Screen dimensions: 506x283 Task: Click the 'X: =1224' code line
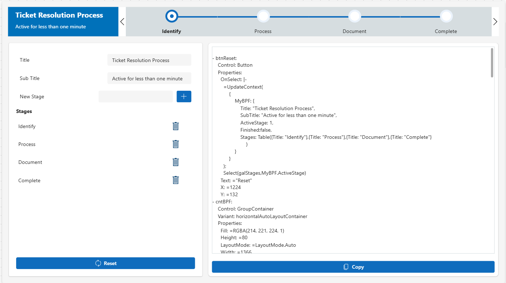pos(231,188)
